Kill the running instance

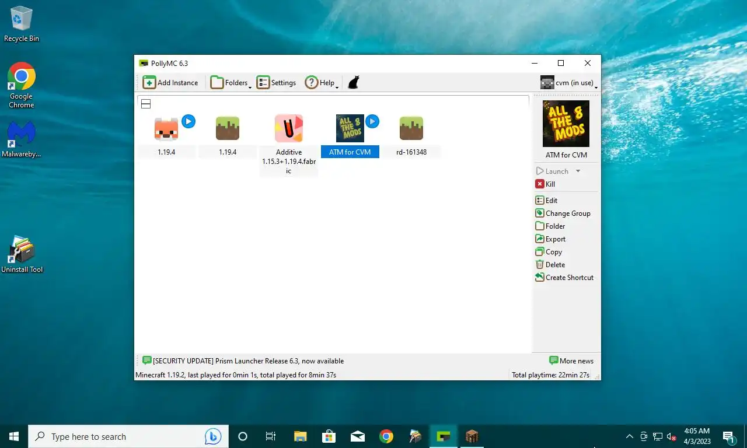point(545,184)
